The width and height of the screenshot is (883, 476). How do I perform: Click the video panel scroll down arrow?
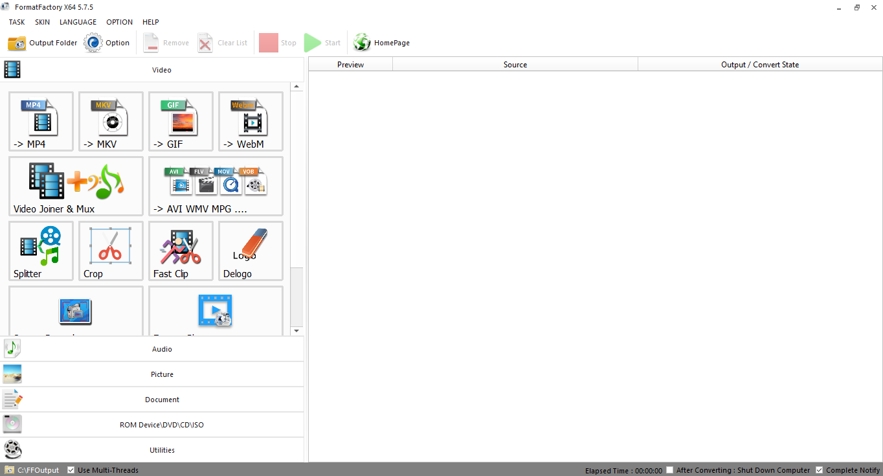click(x=296, y=331)
